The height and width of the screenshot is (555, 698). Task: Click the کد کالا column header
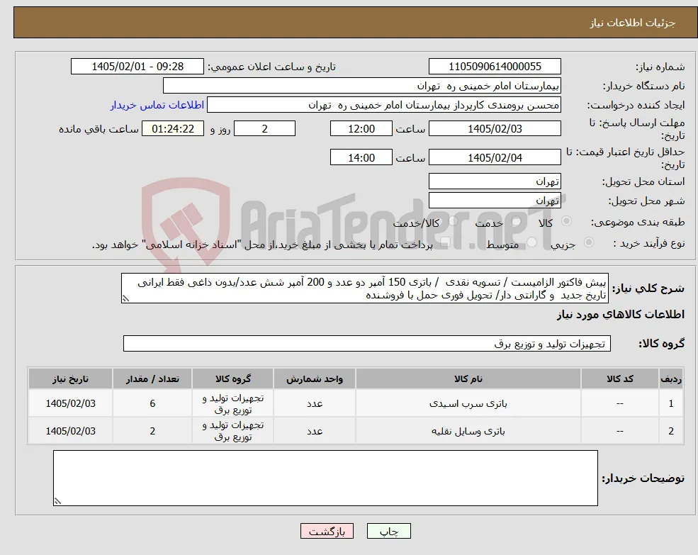click(x=619, y=379)
